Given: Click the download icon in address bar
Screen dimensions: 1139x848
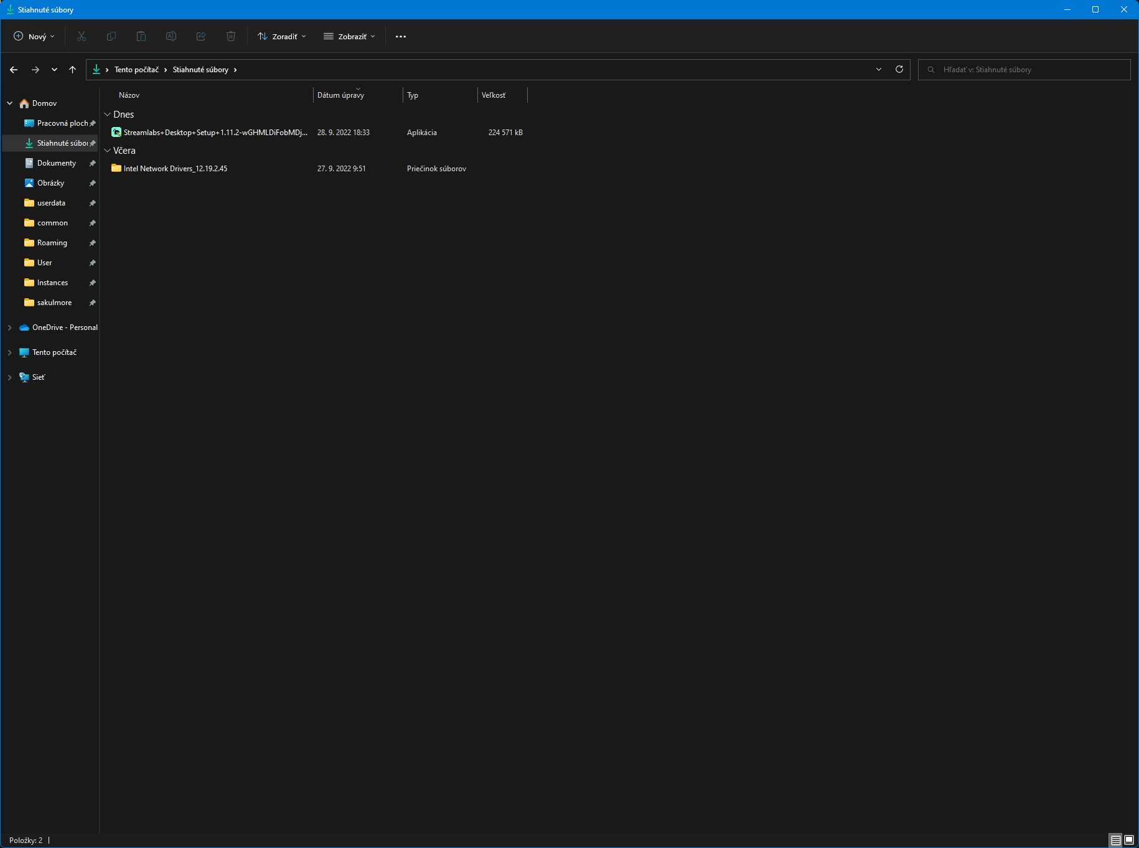Looking at the screenshot, I should (96, 69).
